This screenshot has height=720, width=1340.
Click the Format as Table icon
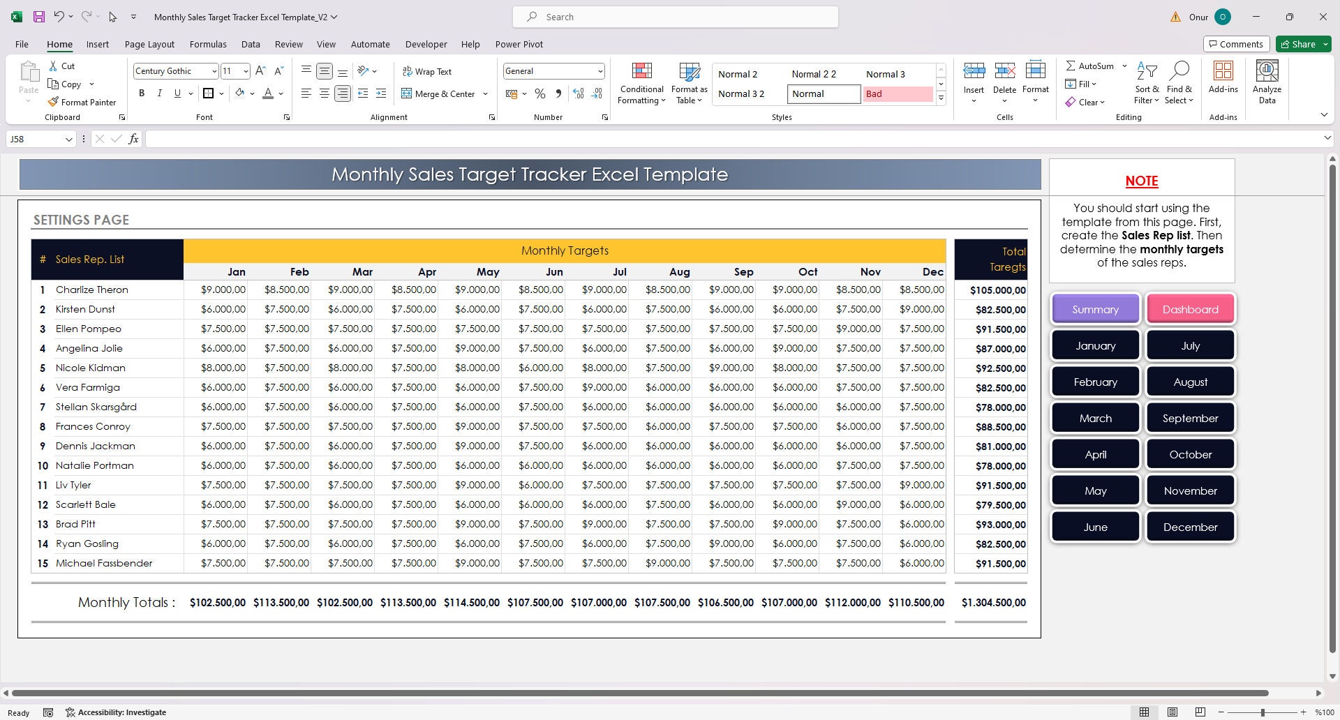[689, 77]
